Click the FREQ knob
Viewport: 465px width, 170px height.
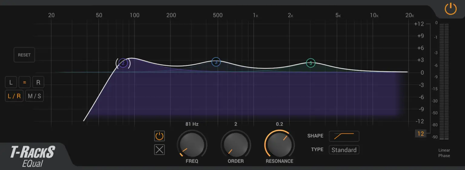pos(192,144)
